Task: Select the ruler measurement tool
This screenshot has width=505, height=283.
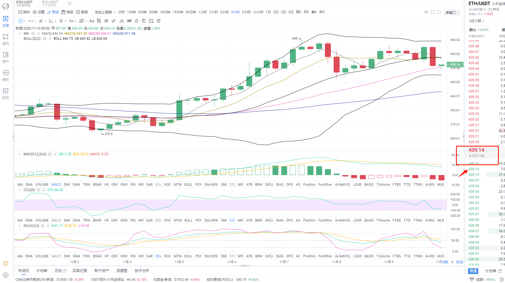Action: click(114, 21)
